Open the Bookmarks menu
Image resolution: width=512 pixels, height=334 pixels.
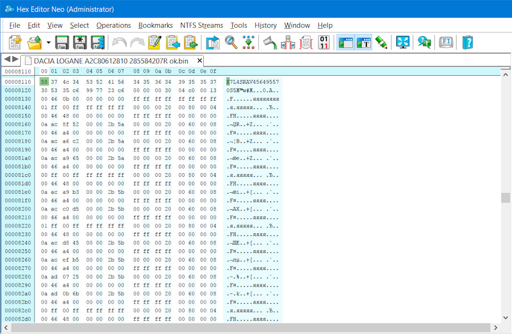tap(155, 26)
